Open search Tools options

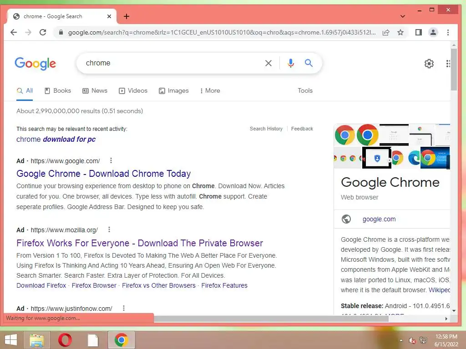click(x=305, y=90)
